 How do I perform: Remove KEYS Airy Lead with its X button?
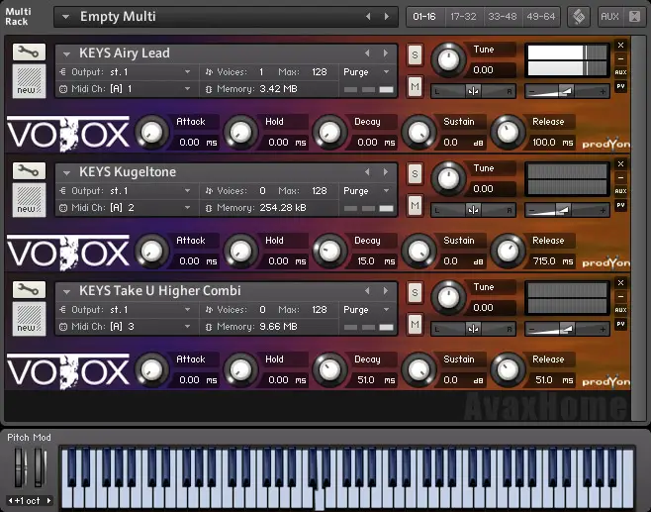(x=620, y=46)
